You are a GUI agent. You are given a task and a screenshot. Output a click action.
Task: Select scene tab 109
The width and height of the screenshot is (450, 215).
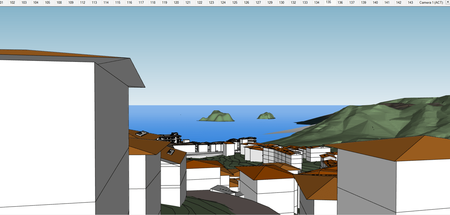click(x=71, y=2)
